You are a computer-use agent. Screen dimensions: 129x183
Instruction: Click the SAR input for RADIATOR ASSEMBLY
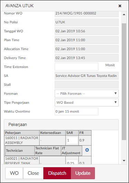(x=72, y=140)
